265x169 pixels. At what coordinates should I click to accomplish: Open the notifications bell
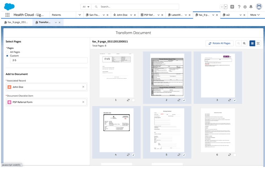tap(251, 7)
